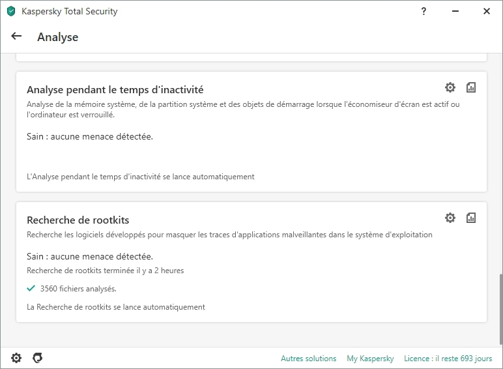This screenshot has height=369, width=503.
Task: Click the vertical scrollbar thumb
Action: click(x=499, y=306)
